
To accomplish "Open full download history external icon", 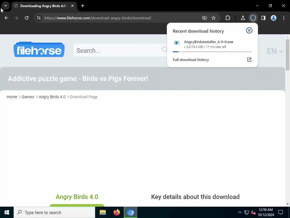I will coord(249,60).
